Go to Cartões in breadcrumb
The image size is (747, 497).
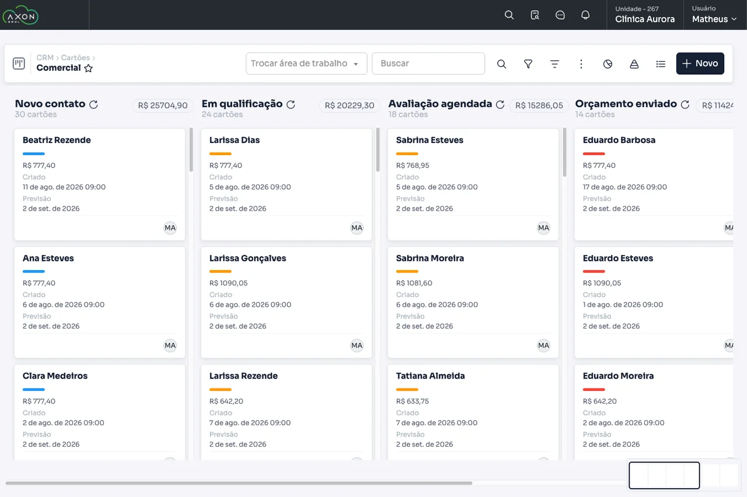75,58
